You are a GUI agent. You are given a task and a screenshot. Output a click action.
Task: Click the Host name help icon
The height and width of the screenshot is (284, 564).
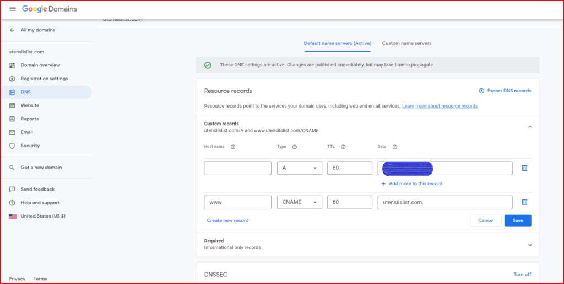[x=233, y=147]
